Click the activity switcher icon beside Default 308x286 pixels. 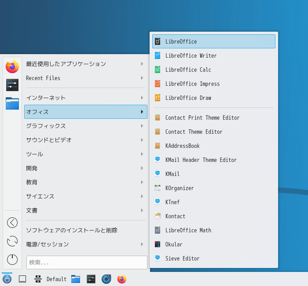pyautogui.click(x=38, y=279)
